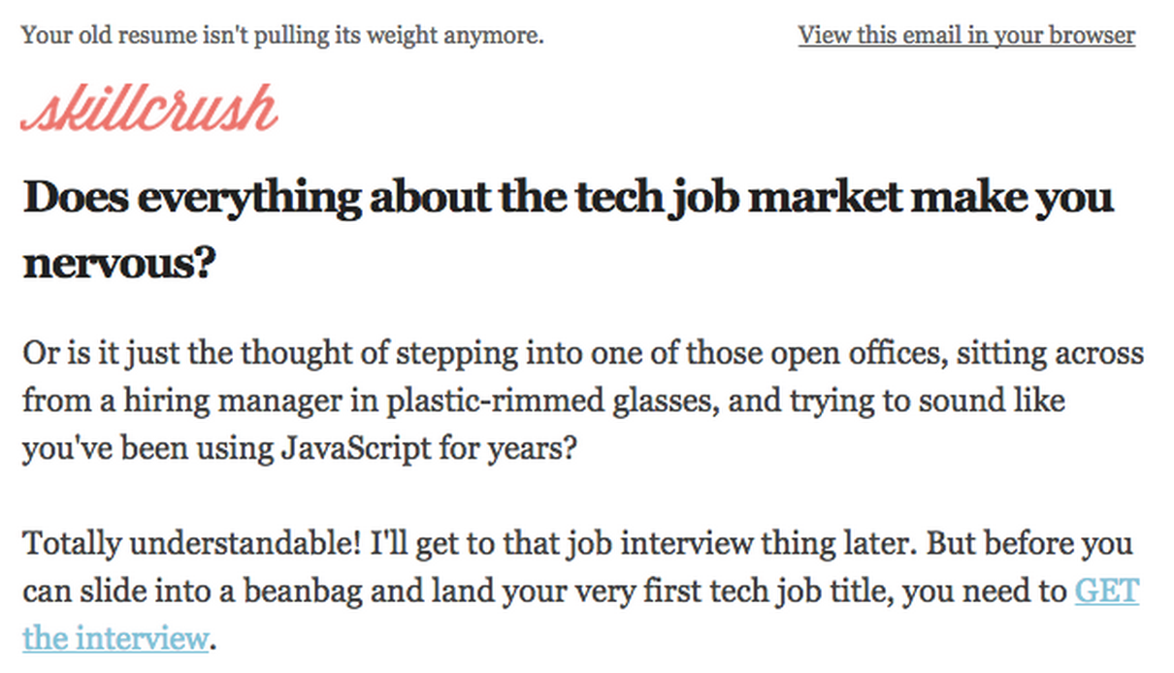The height and width of the screenshot is (673, 1174).
Task: Click the phrase 'Totally understandable!'
Action: point(193,544)
